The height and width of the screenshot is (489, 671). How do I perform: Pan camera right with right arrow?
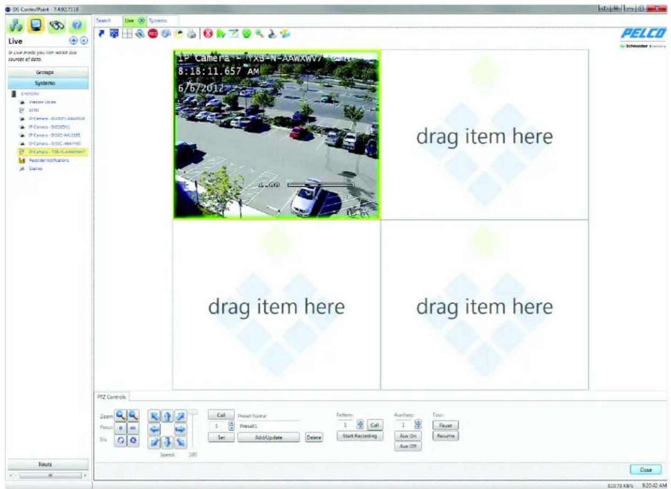pos(180,429)
